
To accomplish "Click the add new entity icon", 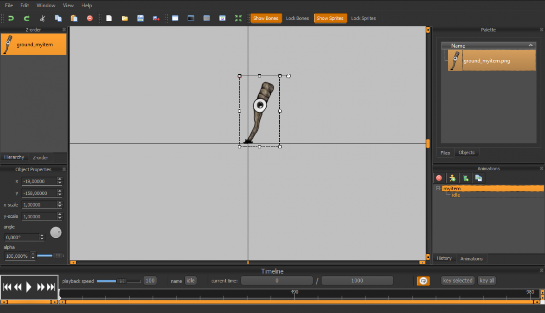I will tap(452, 178).
